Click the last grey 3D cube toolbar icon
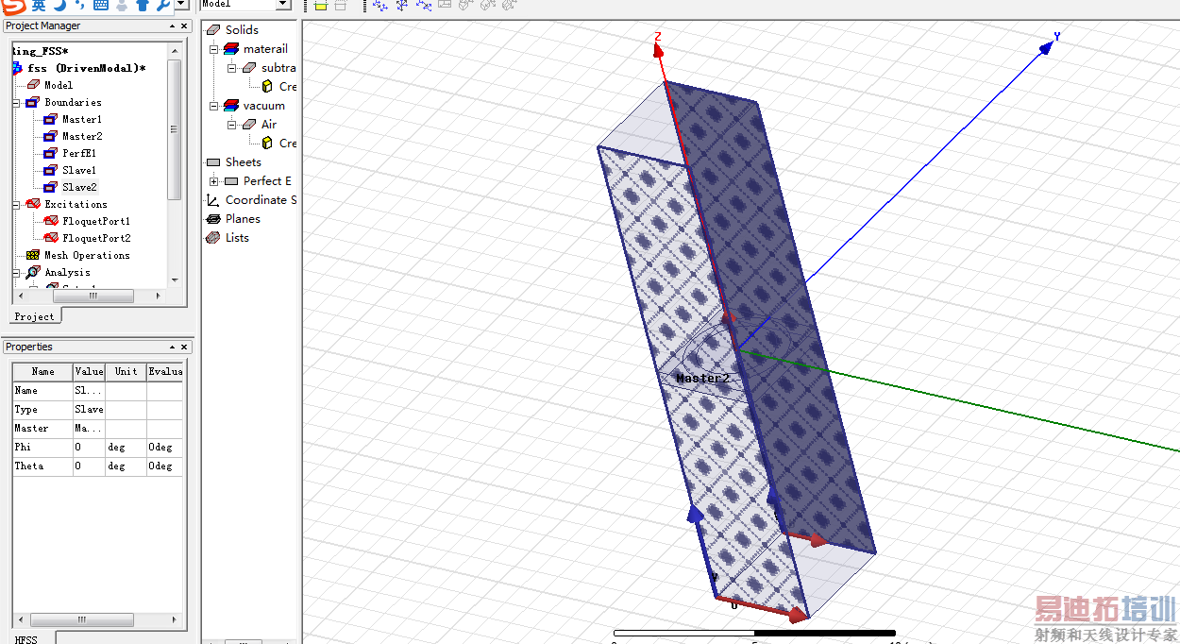 pos(509,5)
